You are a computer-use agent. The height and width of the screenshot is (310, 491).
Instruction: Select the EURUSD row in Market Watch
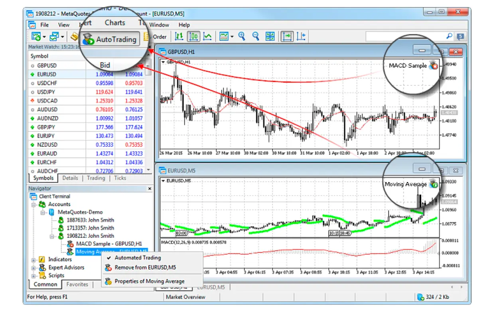pos(87,74)
